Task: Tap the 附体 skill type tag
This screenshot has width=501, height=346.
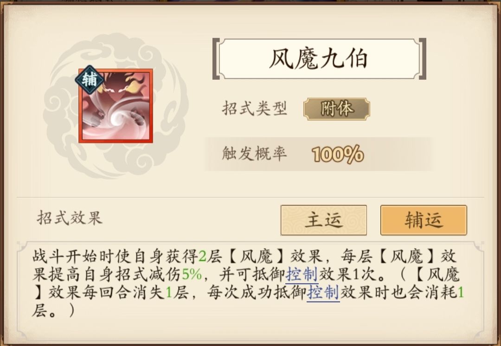Action: point(336,109)
